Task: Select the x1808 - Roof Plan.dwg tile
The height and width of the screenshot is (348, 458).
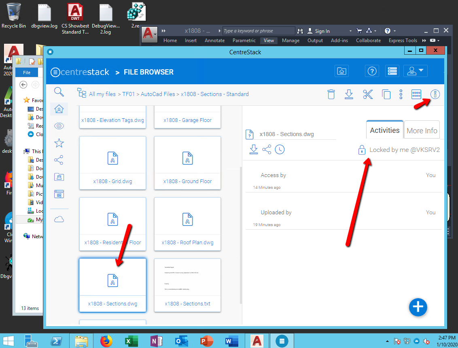Action: click(187, 224)
